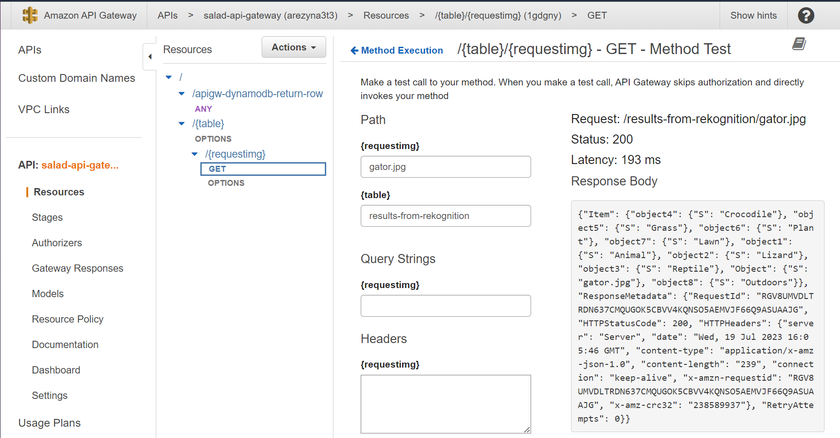Open Stages in the API sidebar

coord(47,218)
